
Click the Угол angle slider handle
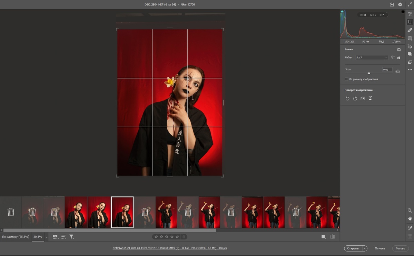point(369,73)
